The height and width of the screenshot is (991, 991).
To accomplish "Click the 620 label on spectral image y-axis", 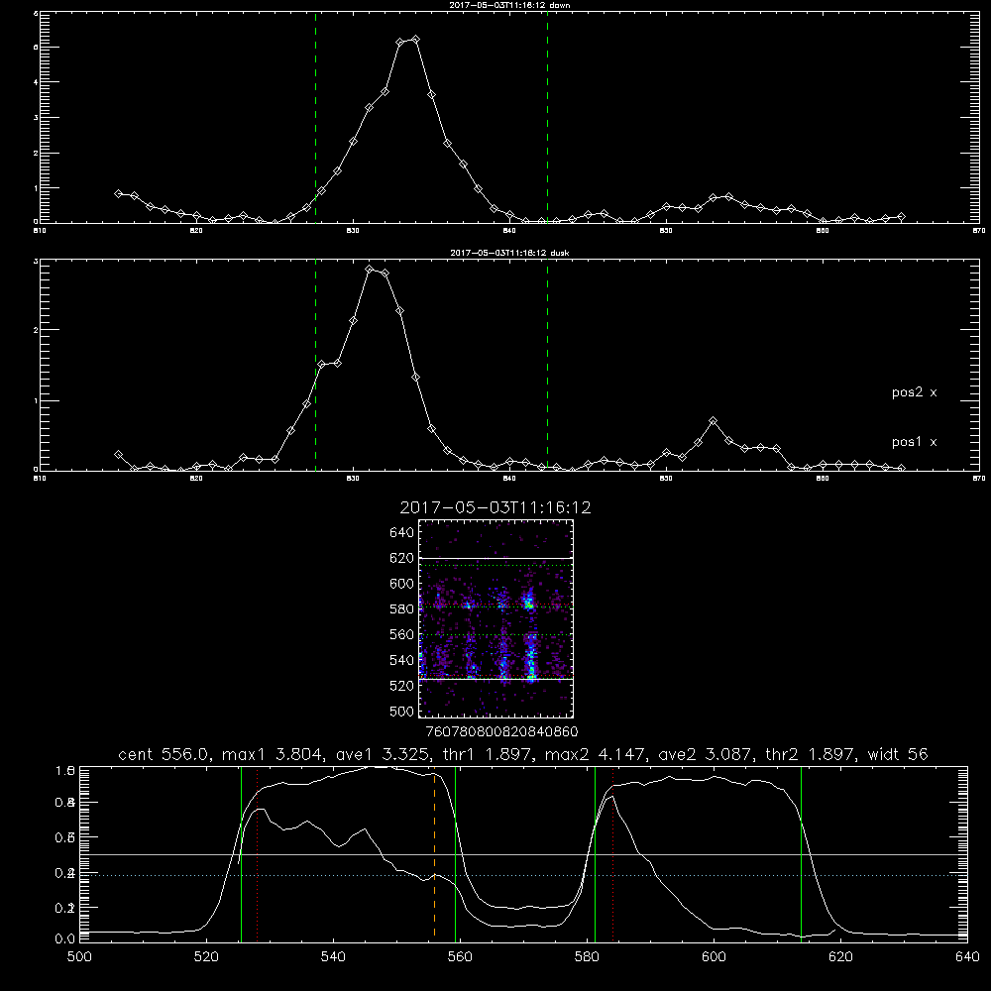I will click(x=402, y=558).
